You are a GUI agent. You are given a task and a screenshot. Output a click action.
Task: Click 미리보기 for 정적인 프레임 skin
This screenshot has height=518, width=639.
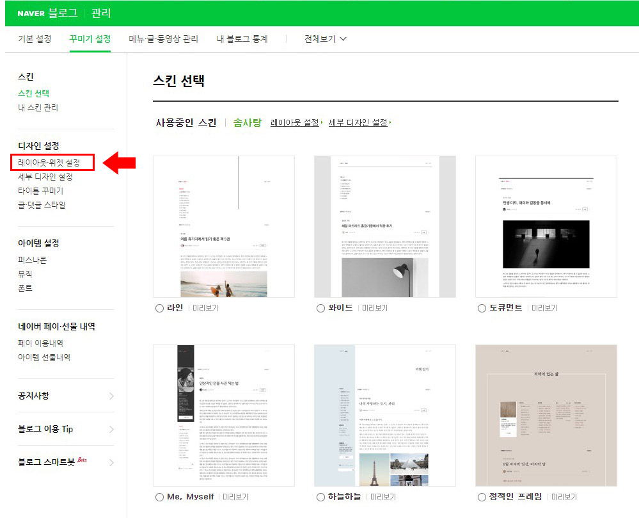(564, 497)
